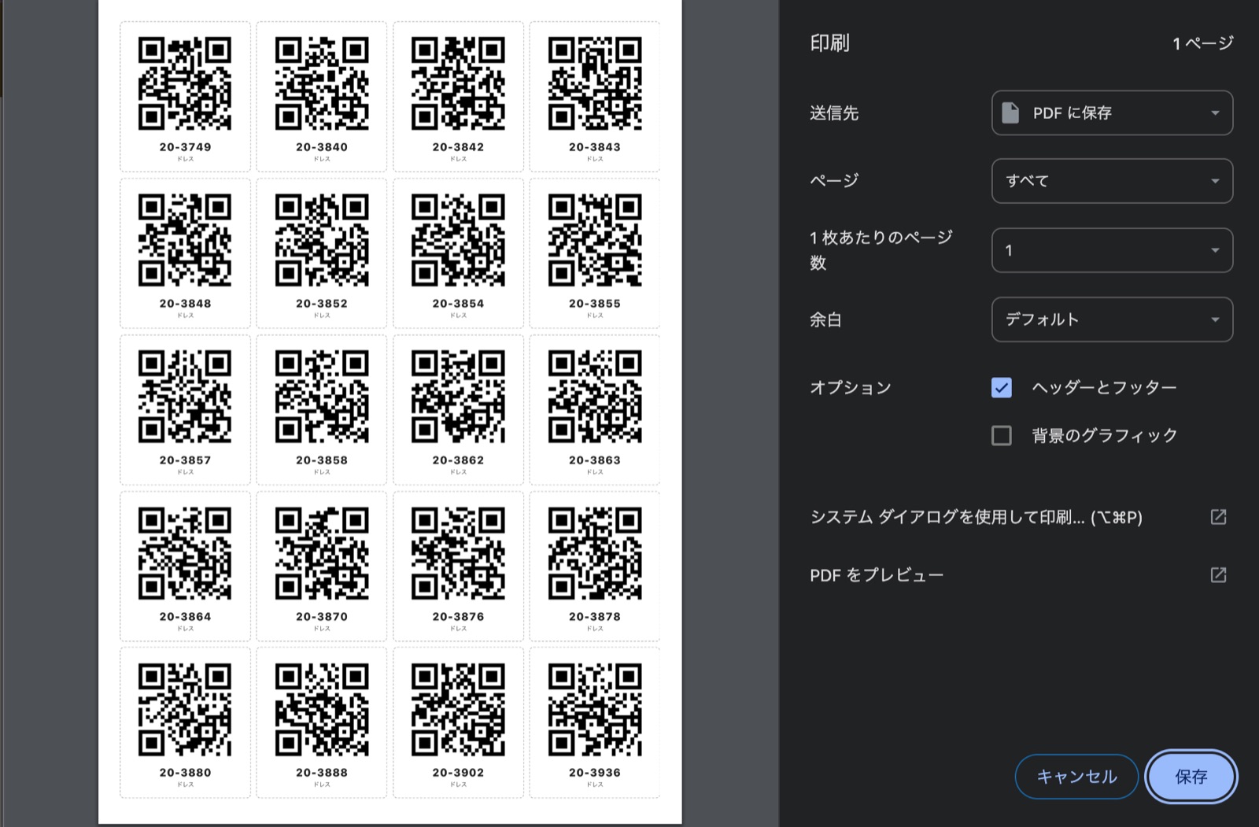This screenshot has height=827, width=1259.
Task: Click the QR code labeled 20-3876
Action: 458,553
